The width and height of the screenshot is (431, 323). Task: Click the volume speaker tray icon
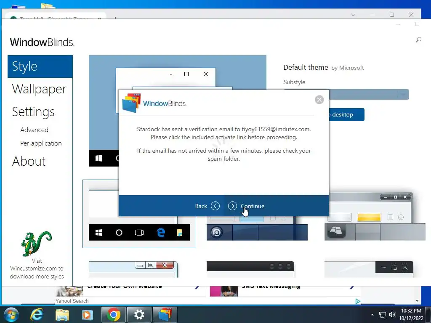click(x=392, y=315)
